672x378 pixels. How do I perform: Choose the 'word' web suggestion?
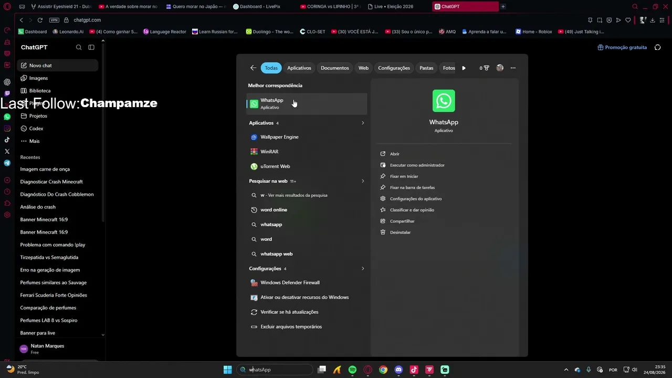[307, 239]
